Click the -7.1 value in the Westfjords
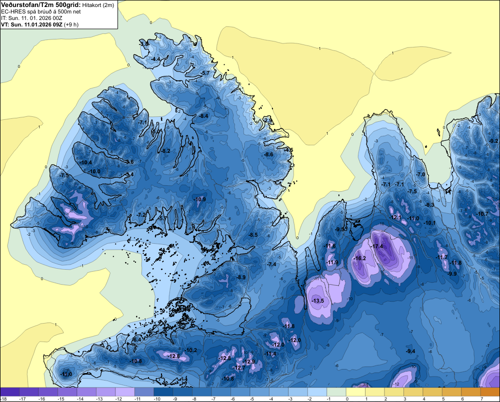Screen dimensions: 500x402 point(142,122)
